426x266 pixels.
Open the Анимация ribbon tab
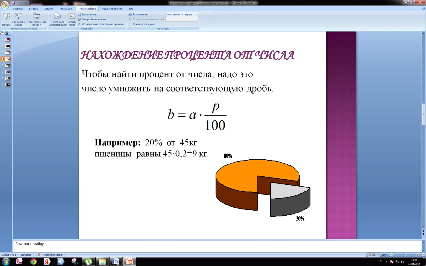click(66, 9)
